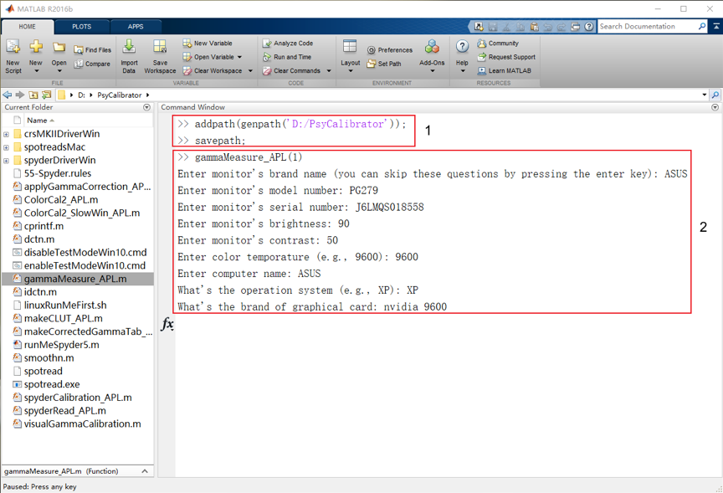Open the Clear Workspace dropdown arrow
This screenshot has width=723, height=493.
[x=250, y=71]
